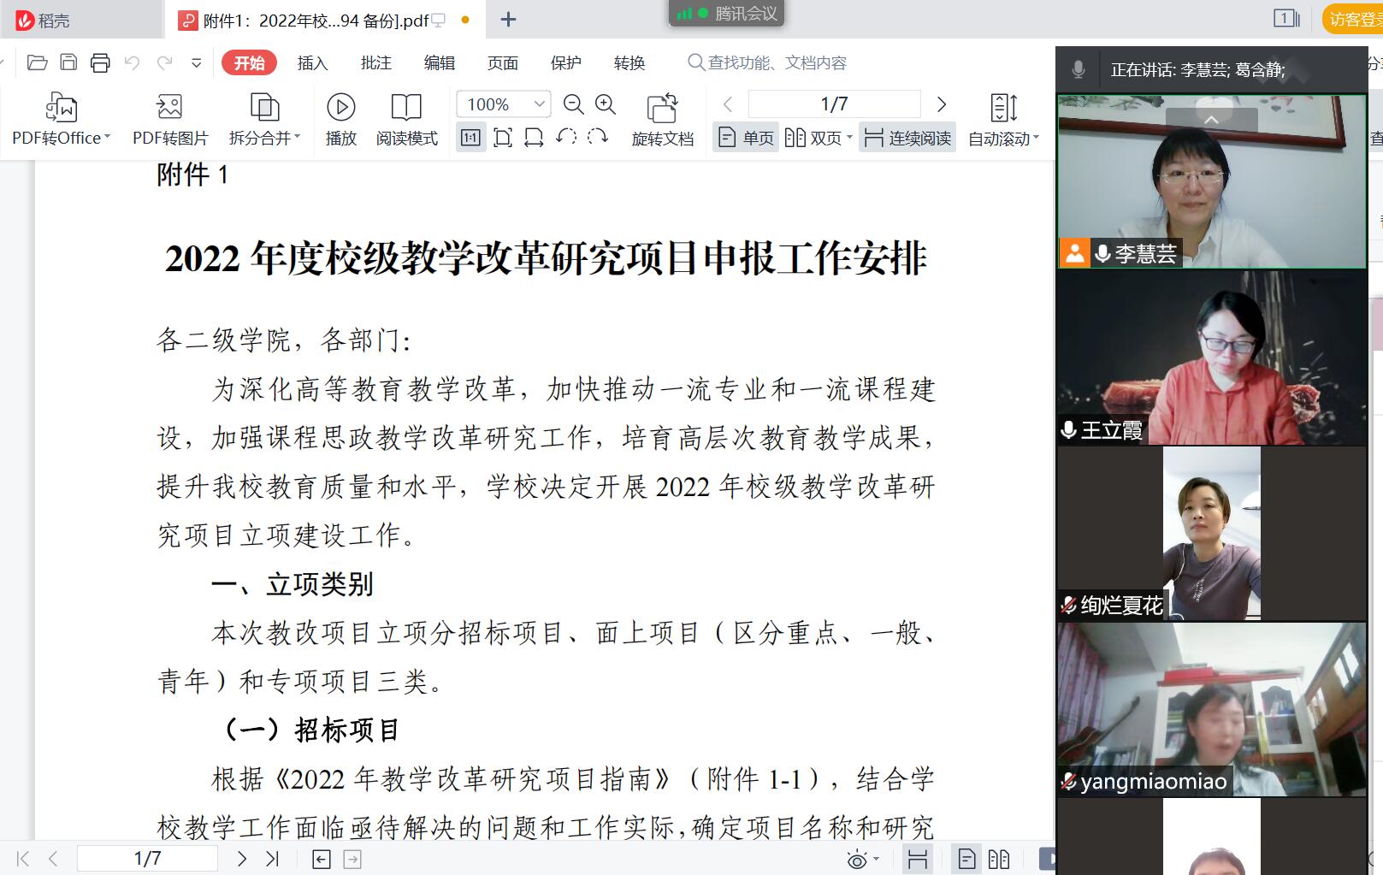
Task: Go to next page arrow in toolbar
Action: (x=942, y=104)
